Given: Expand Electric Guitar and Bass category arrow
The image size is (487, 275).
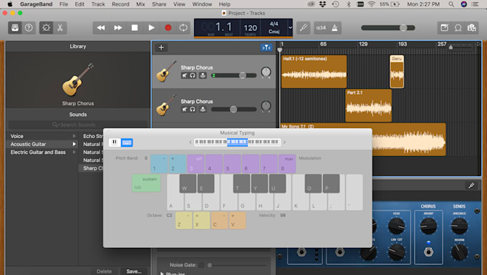Looking at the screenshot, I should [74, 153].
